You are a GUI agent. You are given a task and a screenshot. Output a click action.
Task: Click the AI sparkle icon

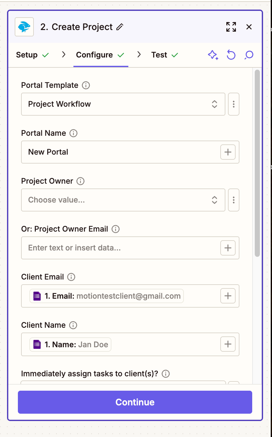[x=213, y=55]
